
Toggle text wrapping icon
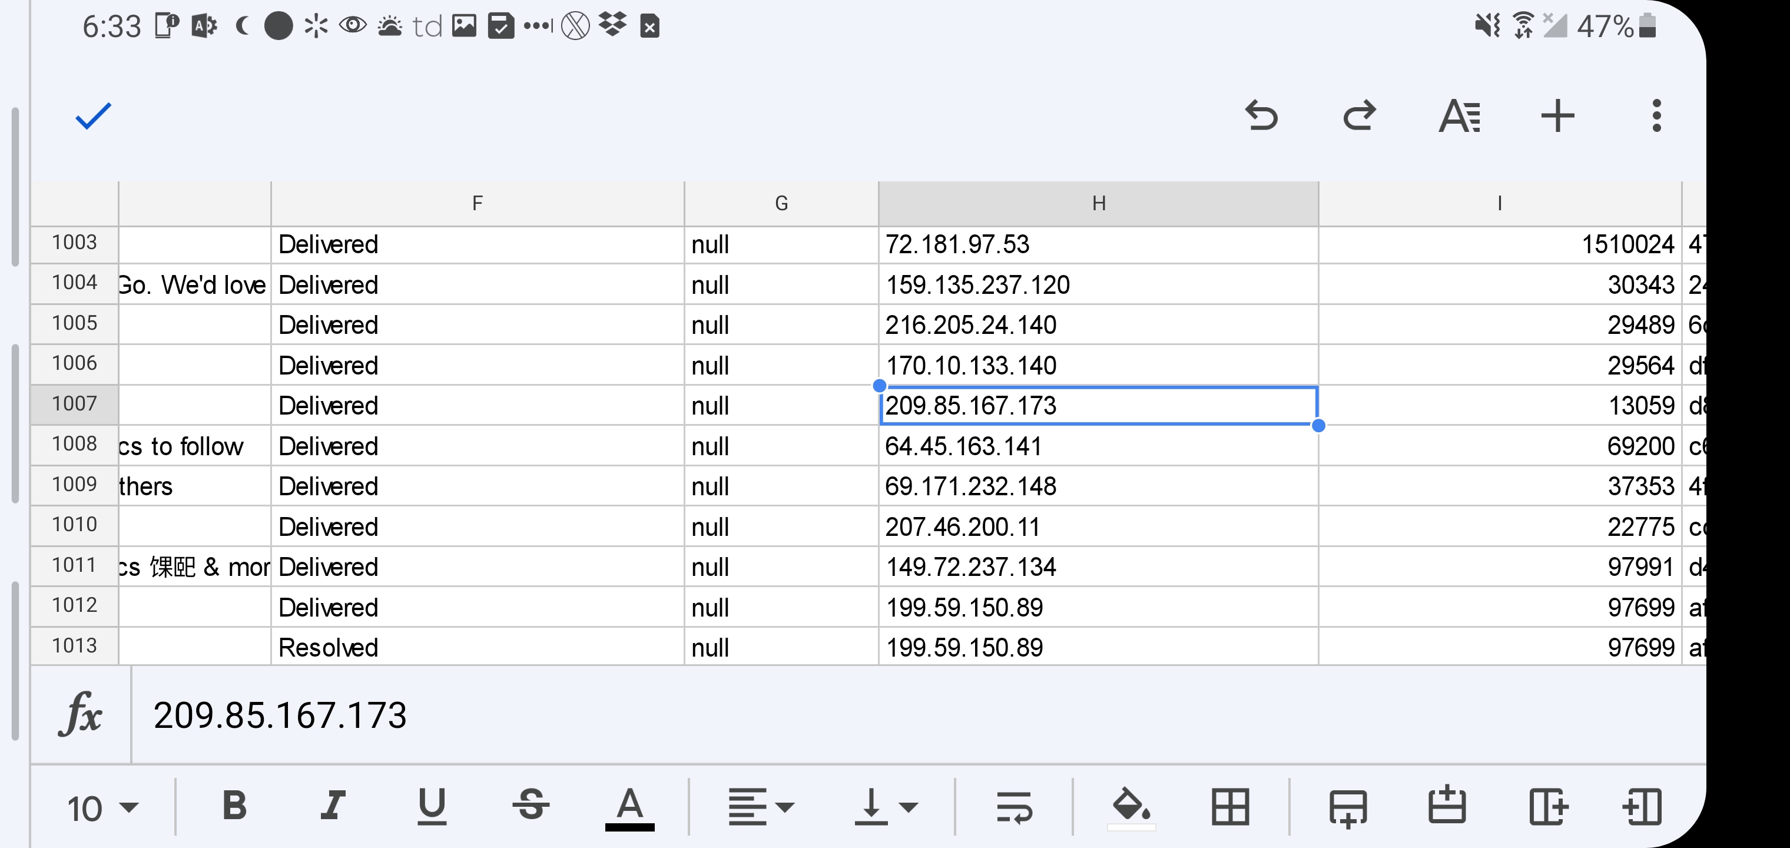pos(1014,807)
